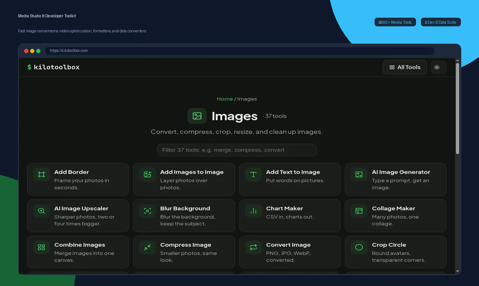Toggle light/dark theme with sun icon
This screenshot has width=479, height=286.
click(439, 67)
